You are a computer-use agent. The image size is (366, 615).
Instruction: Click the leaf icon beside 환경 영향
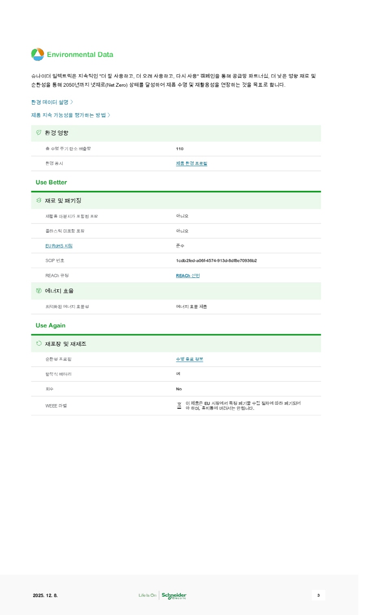point(39,133)
